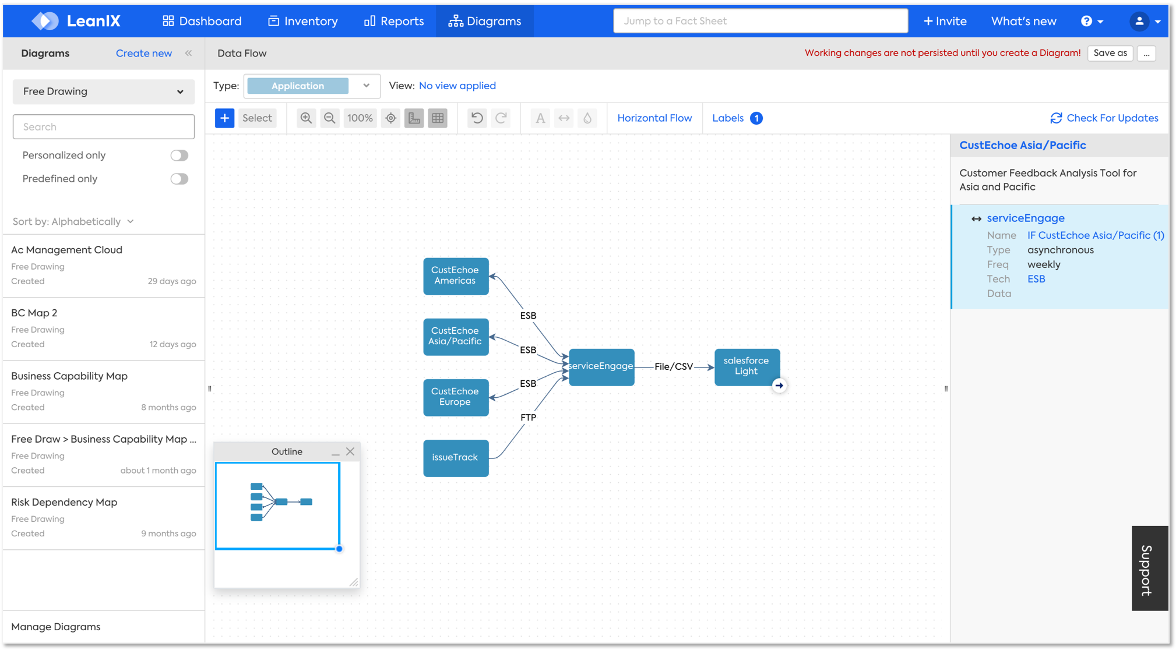Toggle the ruler layout icon
The width and height of the screenshot is (1176, 650).
click(x=414, y=118)
